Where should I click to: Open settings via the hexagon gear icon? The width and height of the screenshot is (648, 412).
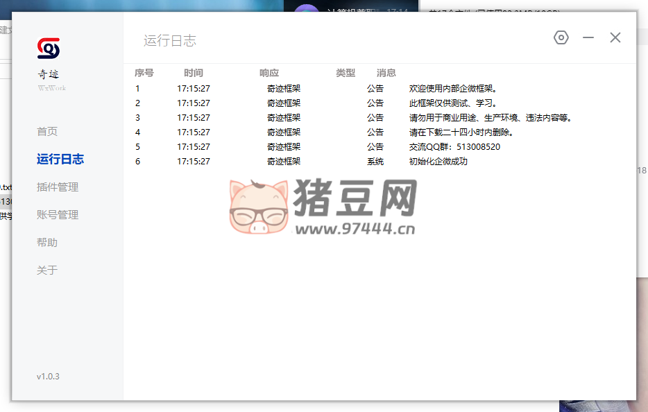point(561,38)
